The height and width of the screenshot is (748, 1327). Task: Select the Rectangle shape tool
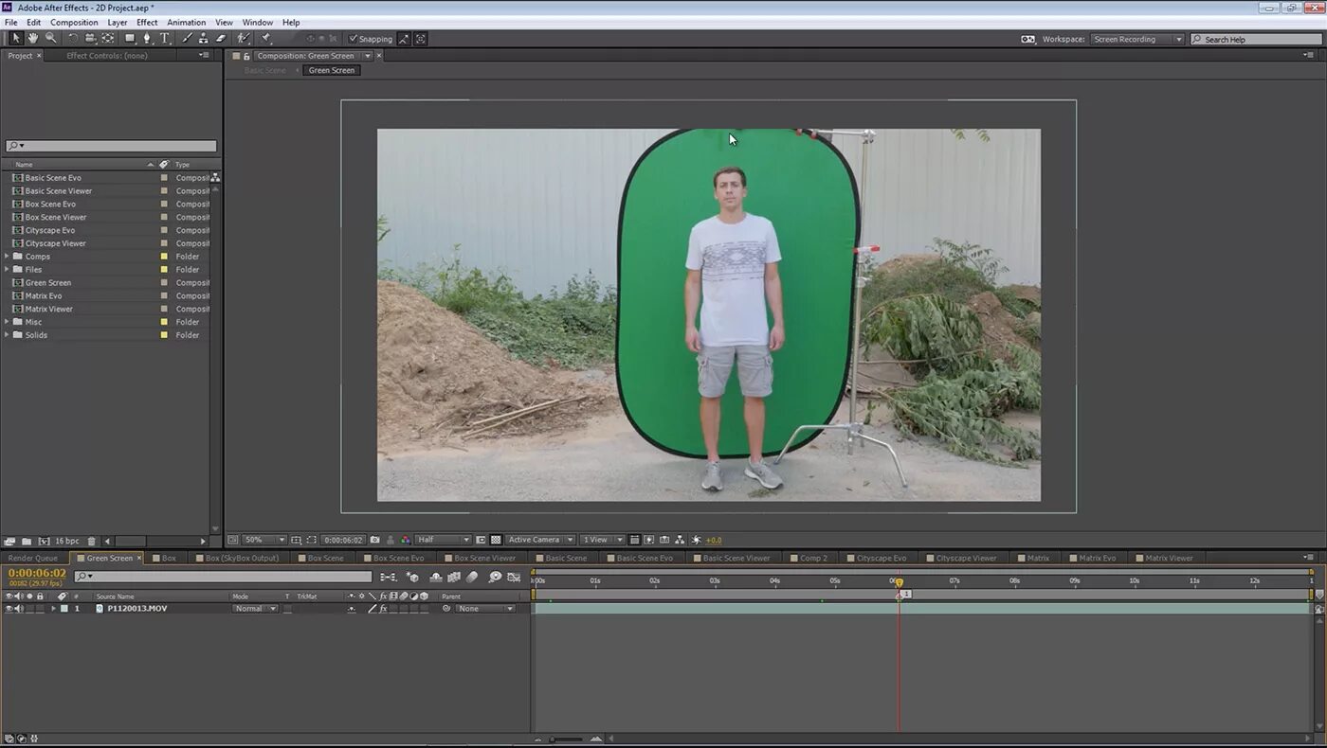(x=130, y=39)
